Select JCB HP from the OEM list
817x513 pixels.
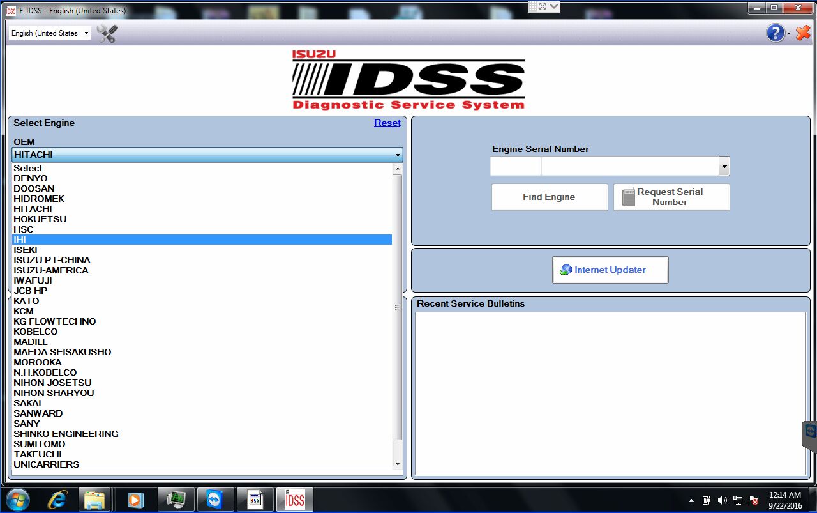[x=202, y=291]
